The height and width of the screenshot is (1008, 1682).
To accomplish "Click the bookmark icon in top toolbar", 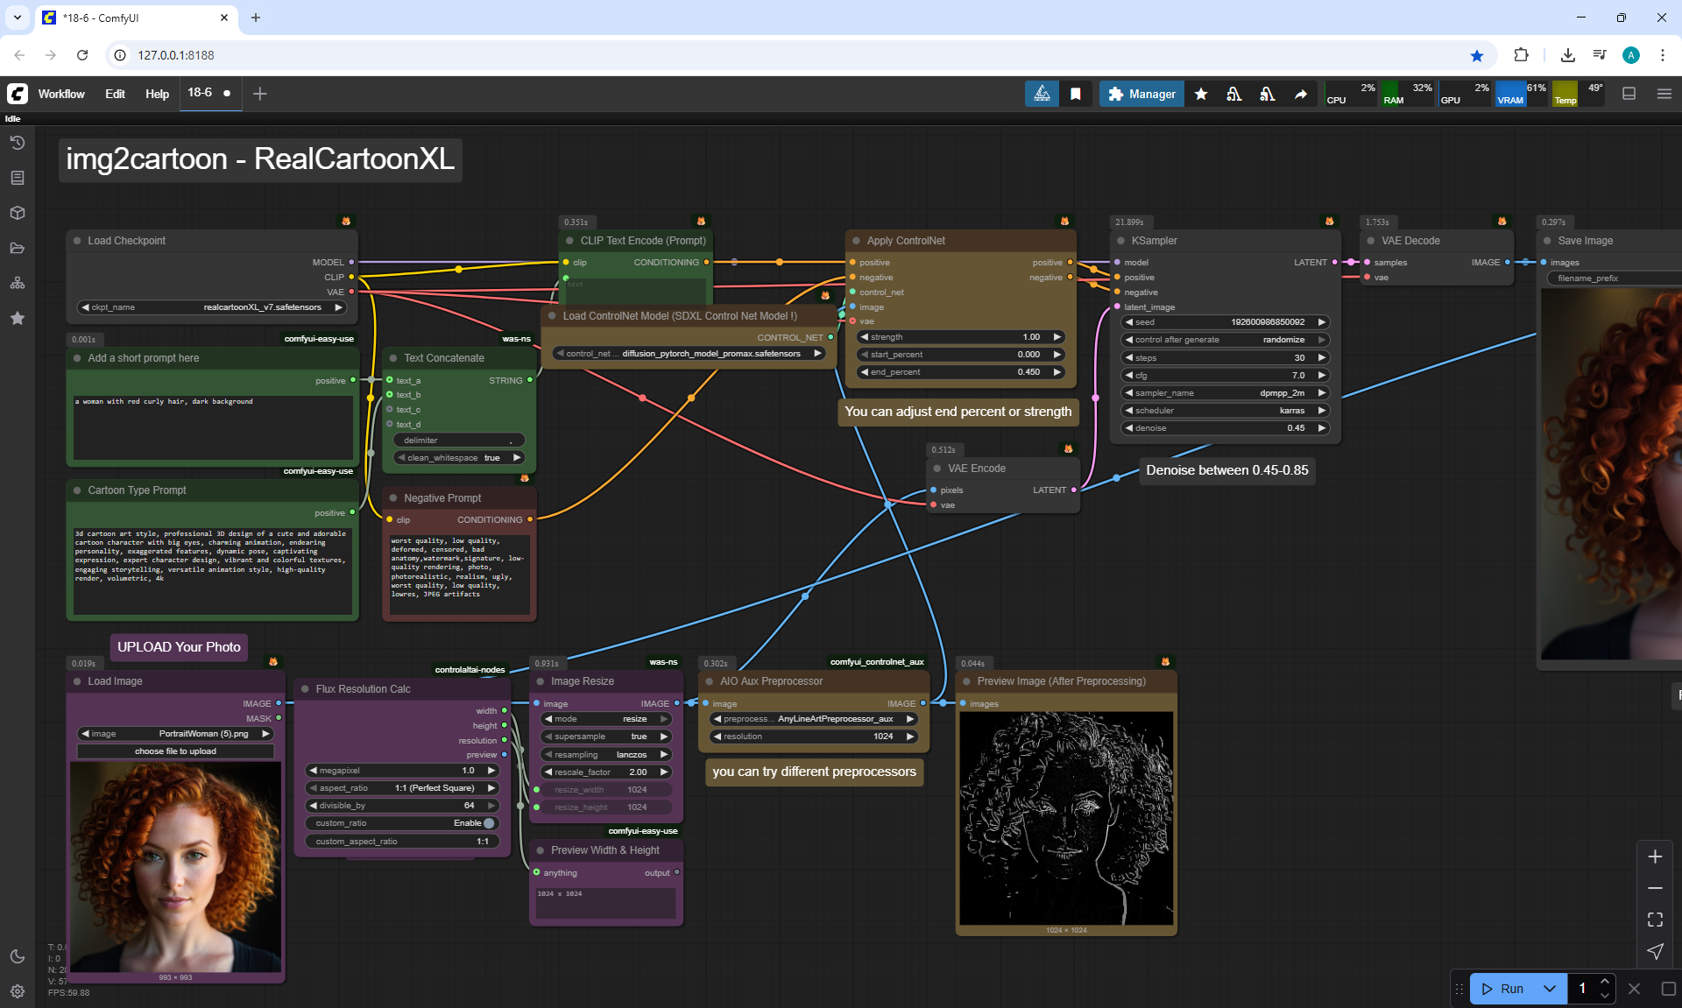I will [1075, 94].
